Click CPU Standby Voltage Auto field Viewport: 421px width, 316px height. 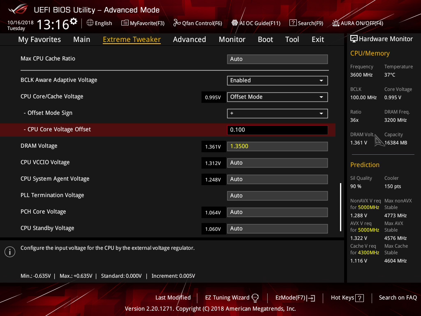point(278,229)
